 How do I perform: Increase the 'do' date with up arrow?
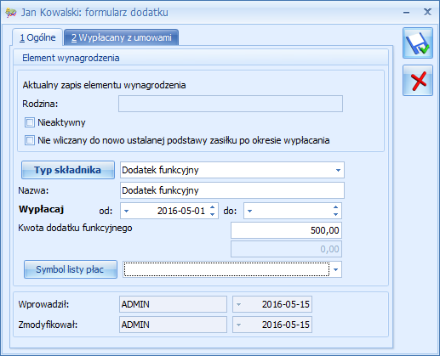(335, 207)
